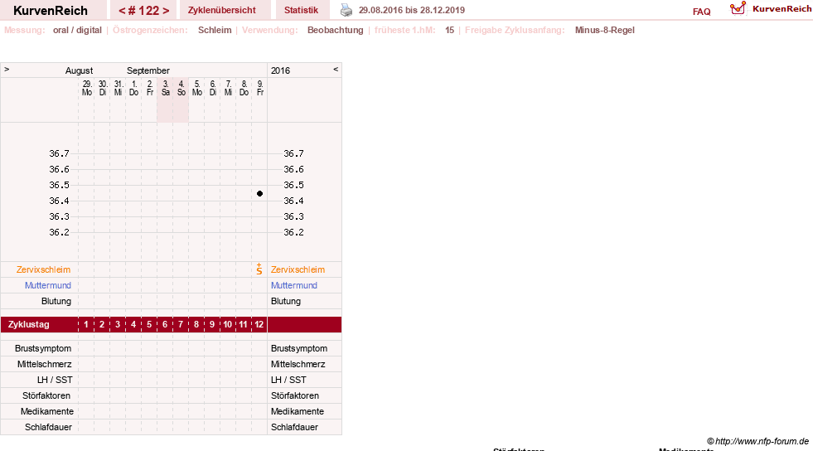Go to next cycle with the > arrow beside #122

pos(166,11)
